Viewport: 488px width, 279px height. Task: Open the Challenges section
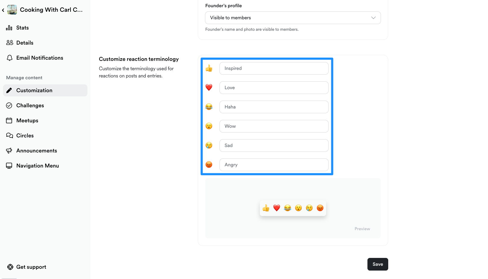(x=30, y=105)
